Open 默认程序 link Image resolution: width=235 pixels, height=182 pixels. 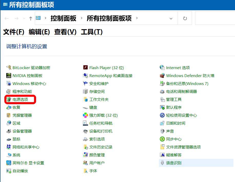coord(174,107)
